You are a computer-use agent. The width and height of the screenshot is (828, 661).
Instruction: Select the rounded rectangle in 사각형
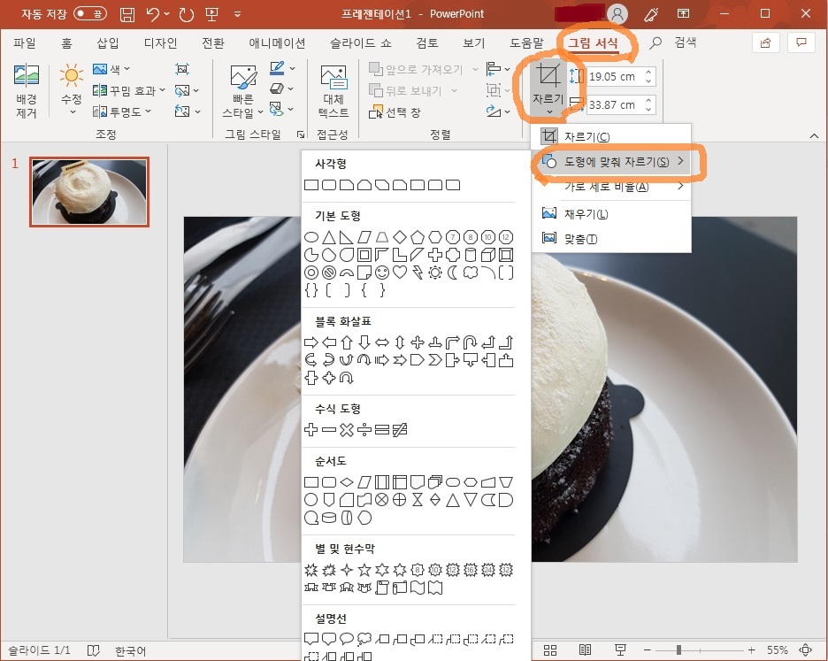pos(329,185)
